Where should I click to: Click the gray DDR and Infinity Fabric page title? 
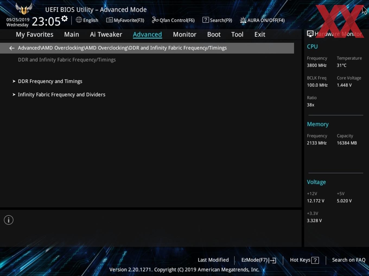coord(67,60)
